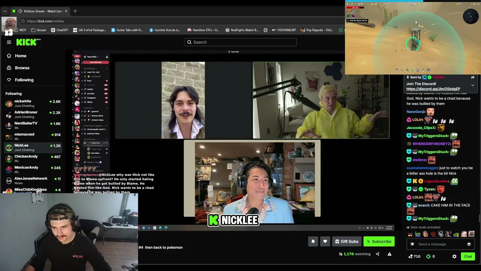
Task: Toggle the follow heart button
Action: click(x=325, y=241)
